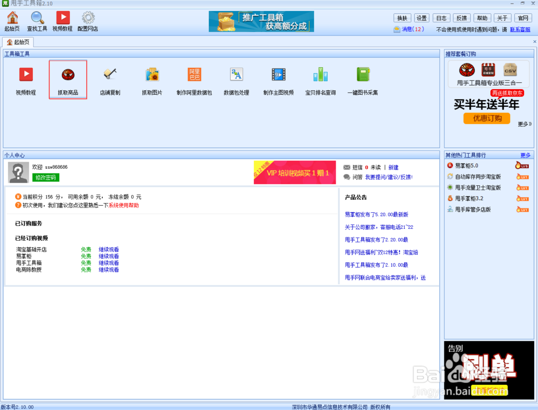Click 继续观看 for 淘宝基础开店
This screenshot has width=538, height=410.
pos(109,249)
